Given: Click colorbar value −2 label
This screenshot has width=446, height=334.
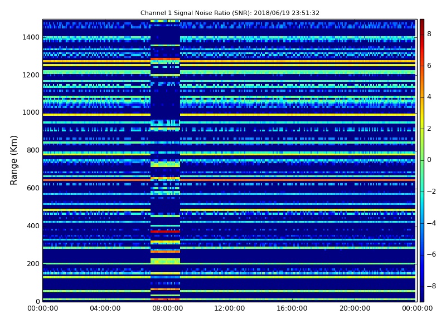Looking at the screenshot, I should pyautogui.click(x=432, y=191).
